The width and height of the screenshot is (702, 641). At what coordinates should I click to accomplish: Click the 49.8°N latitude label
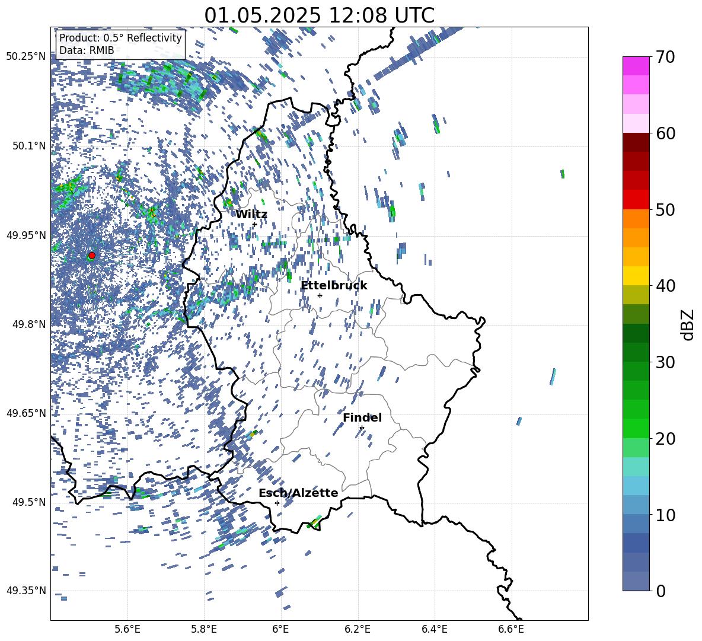click(x=29, y=324)
